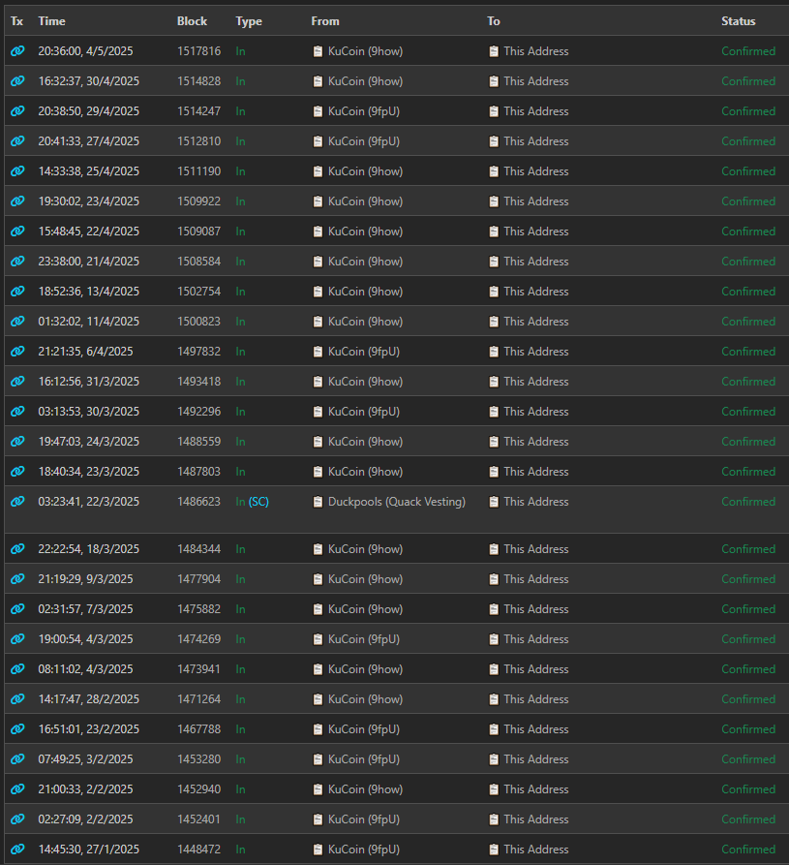Click the In type for block 1493418
Screen dimensions: 789x865
click(240, 382)
